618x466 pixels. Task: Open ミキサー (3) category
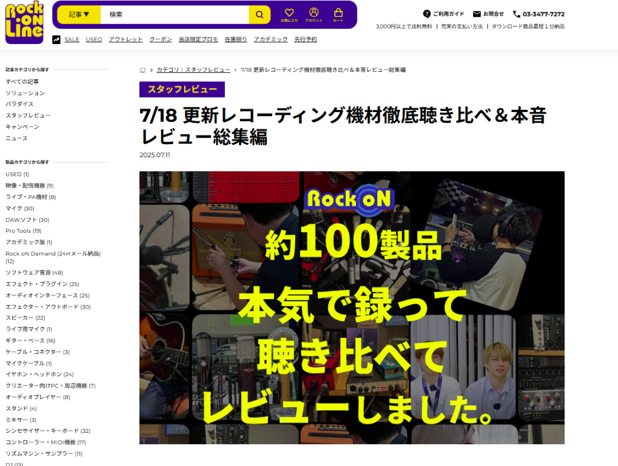coord(21,420)
